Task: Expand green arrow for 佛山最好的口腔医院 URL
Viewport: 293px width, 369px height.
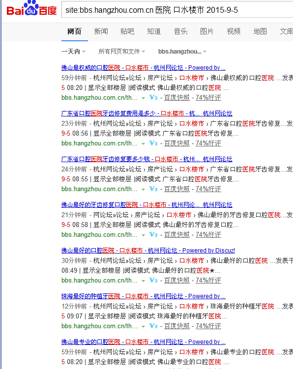Action: pos(143,281)
